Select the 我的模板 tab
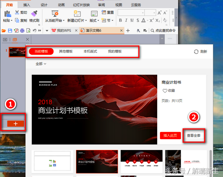This screenshot has width=223, height=177. [x=115, y=51]
